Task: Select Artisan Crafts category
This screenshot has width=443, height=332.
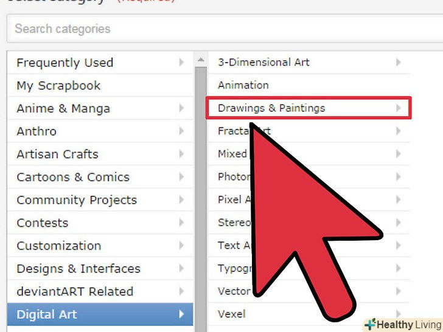Action: coord(100,154)
